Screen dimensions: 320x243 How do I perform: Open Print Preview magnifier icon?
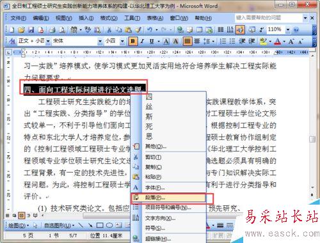click(62, 30)
